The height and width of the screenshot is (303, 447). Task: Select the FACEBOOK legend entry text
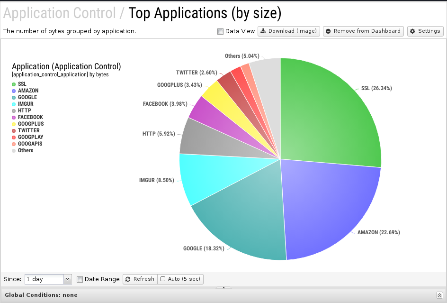coord(30,117)
